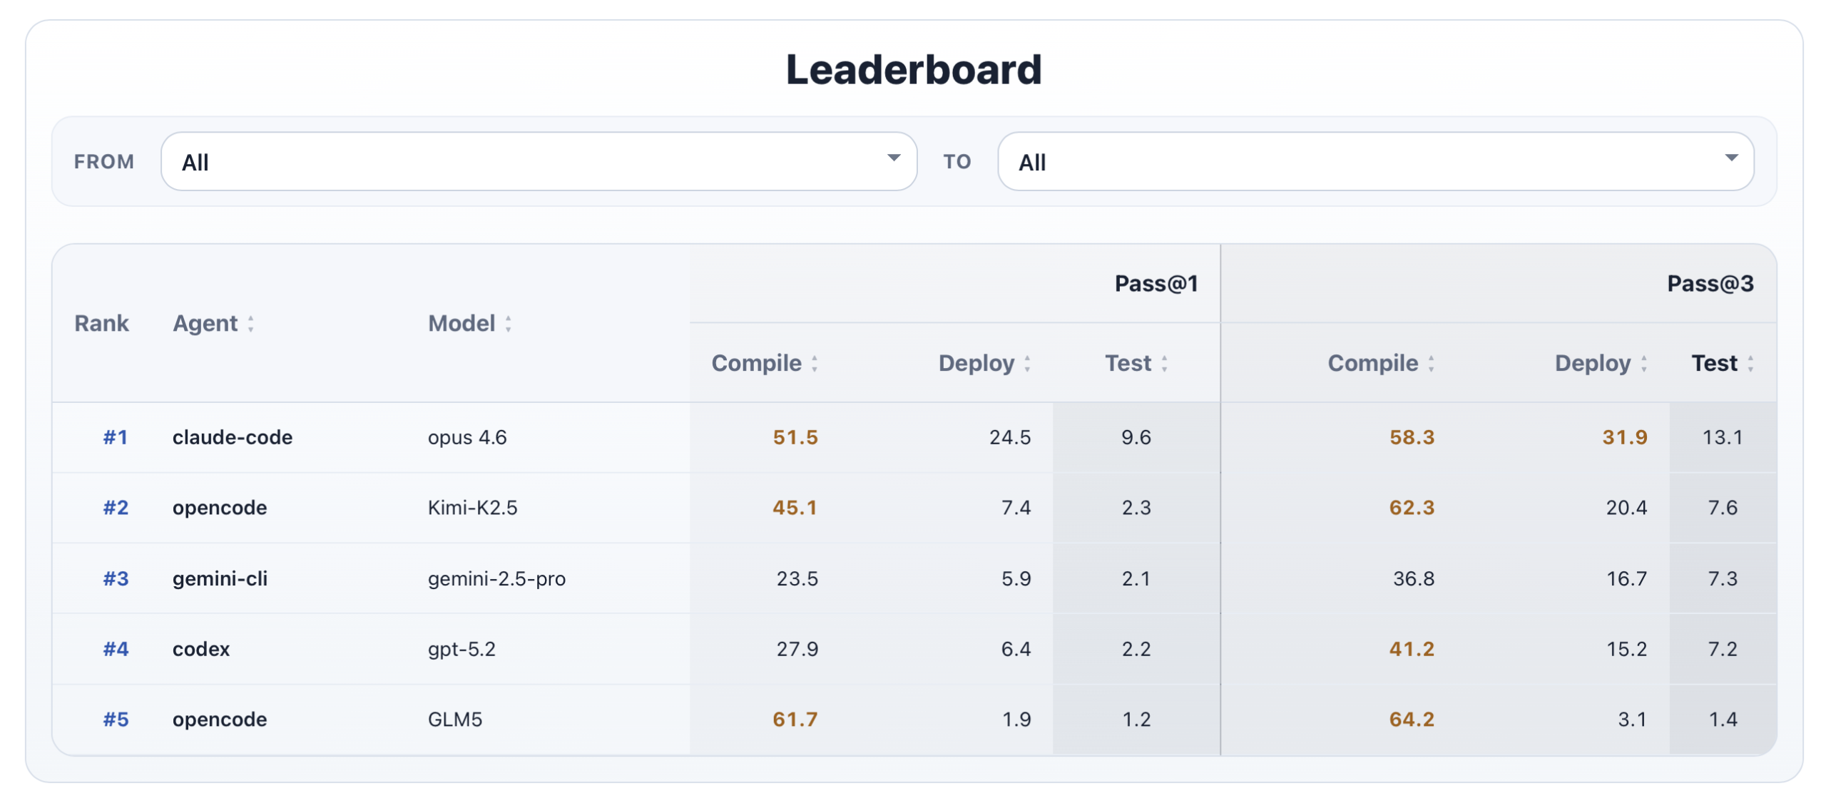Open the FROM filter dropdown
Image resolution: width=1826 pixels, height=803 pixels.
pos(539,161)
